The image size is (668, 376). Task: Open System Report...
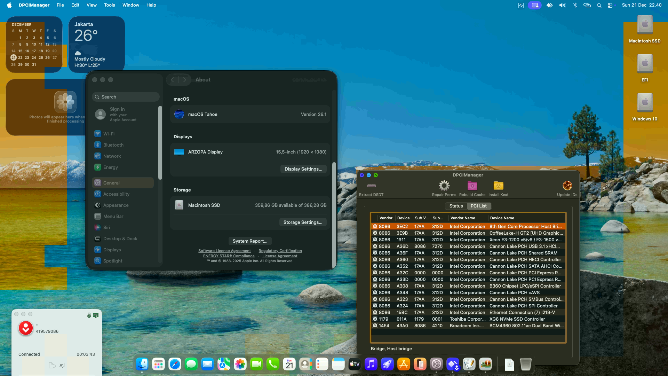(250, 241)
